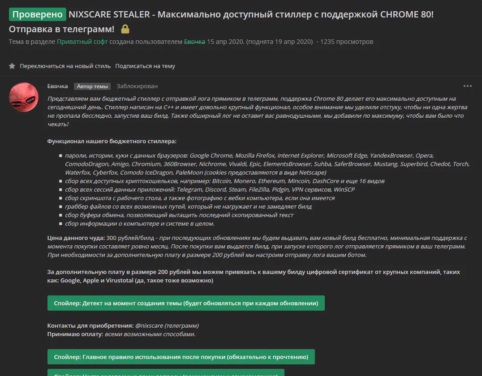
Task: Click the Цена данного чуда label
Action: click(x=76, y=238)
